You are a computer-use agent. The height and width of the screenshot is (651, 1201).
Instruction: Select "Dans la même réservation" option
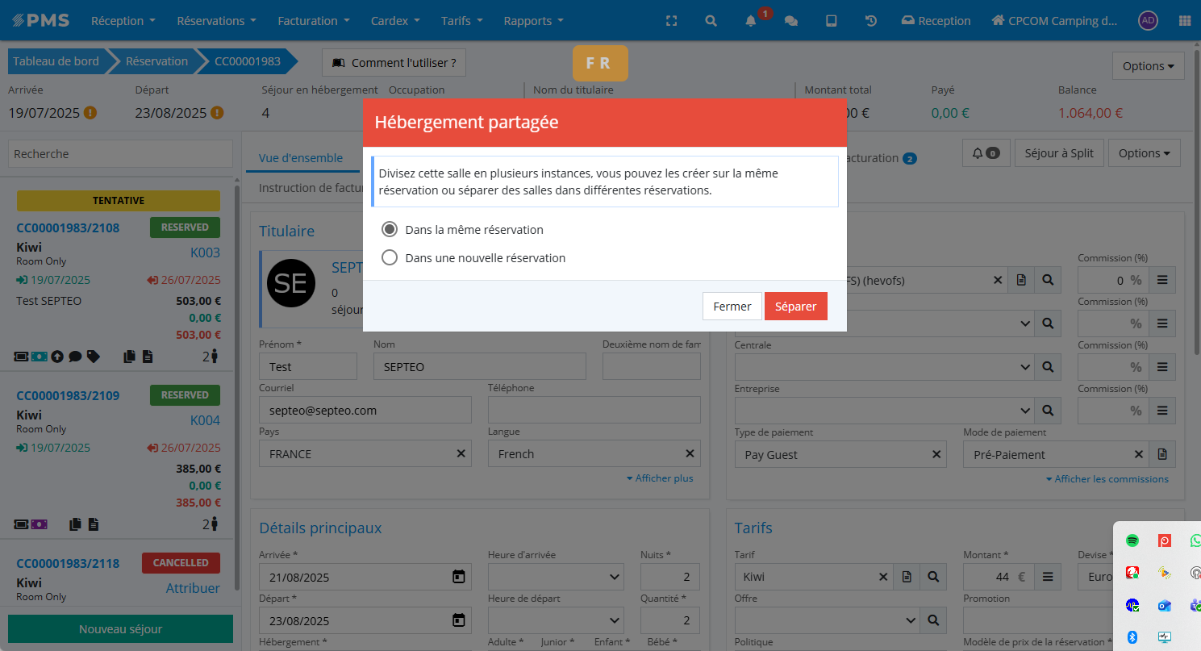click(390, 230)
